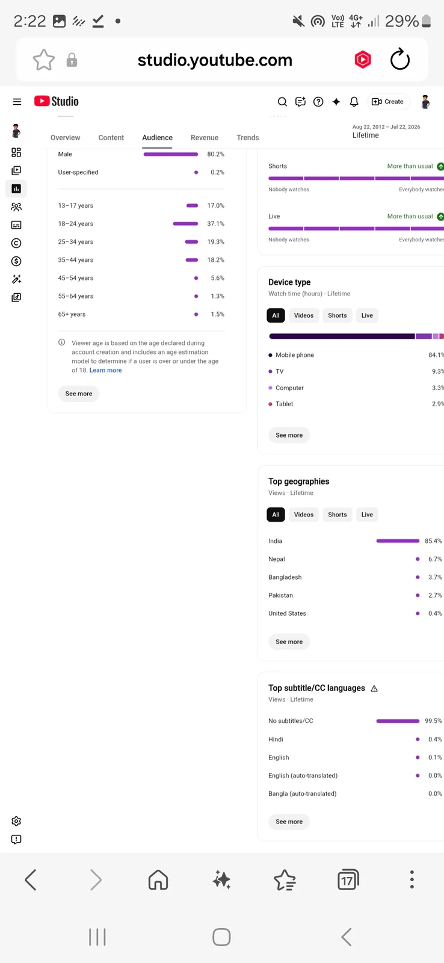Bookmark page with star icon in address bar
The image size is (444, 963).
tap(43, 60)
